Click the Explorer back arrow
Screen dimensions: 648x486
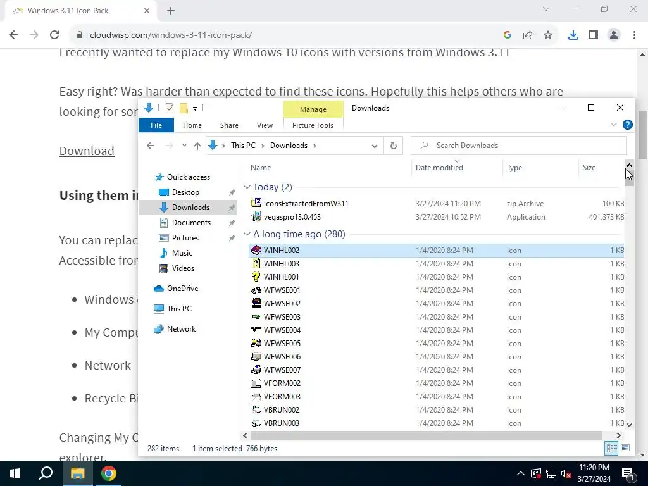pos(151,146)
